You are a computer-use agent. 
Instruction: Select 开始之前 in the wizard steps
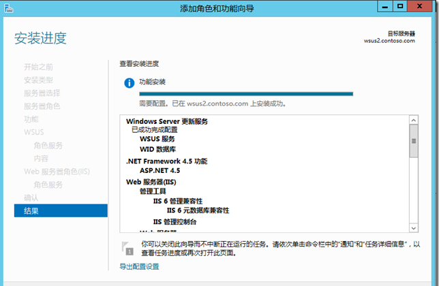(x=38, y=67)
